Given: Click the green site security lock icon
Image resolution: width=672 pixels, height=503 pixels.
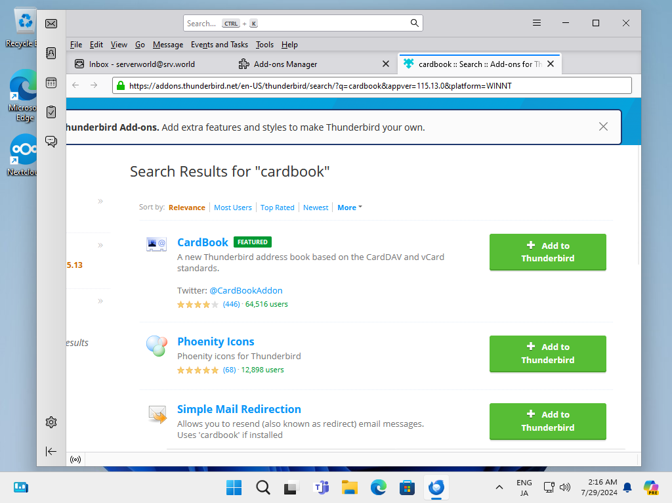Looking at the screenshot, I should (x=121, y=86).
